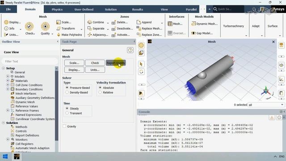Click the Scale button in Task Page
The width and height of the screenshot is (286, 161).
pyautogui.click(x=74, y=63)
